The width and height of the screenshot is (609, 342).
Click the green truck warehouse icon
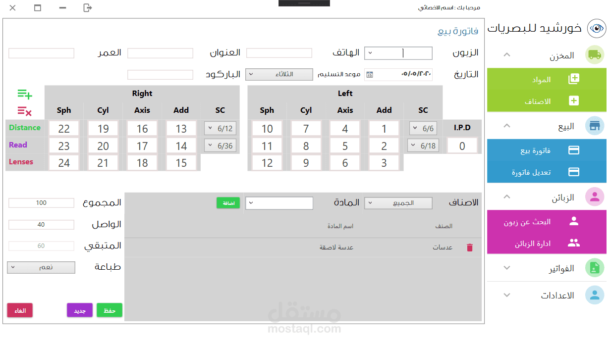tap(595, 55)
